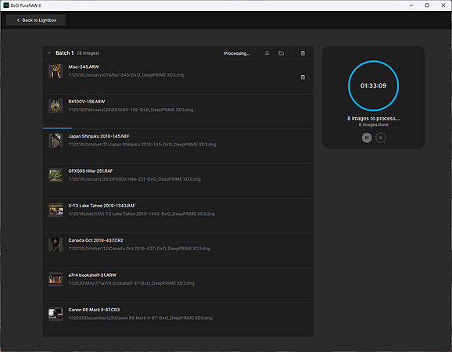The height and width of the screenshot is (352, 452).
Task: Open the Batch 1 output folder icon
Action: [281, 53]
